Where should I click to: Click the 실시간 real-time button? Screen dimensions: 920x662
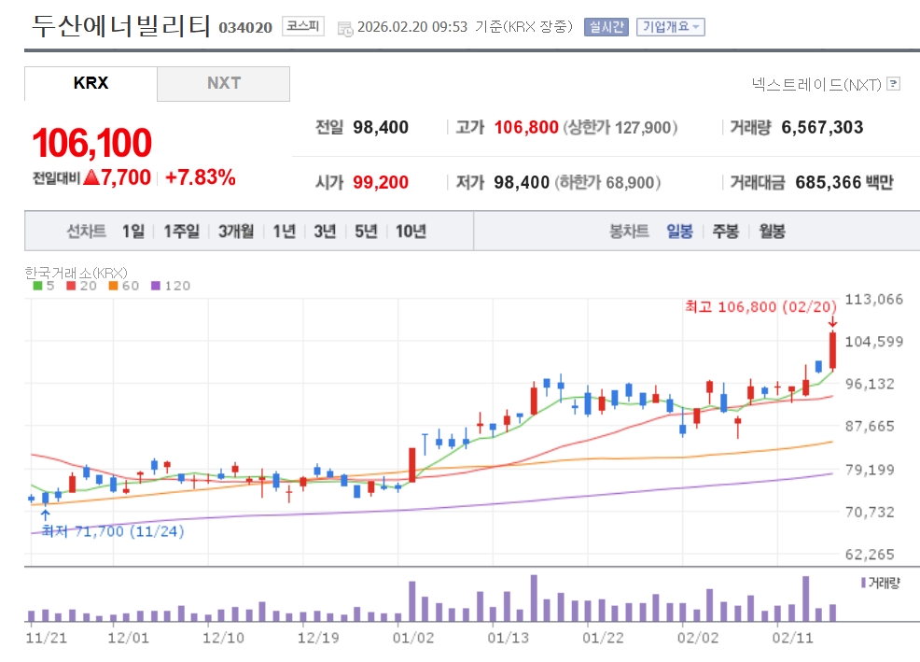pos(606,27)
